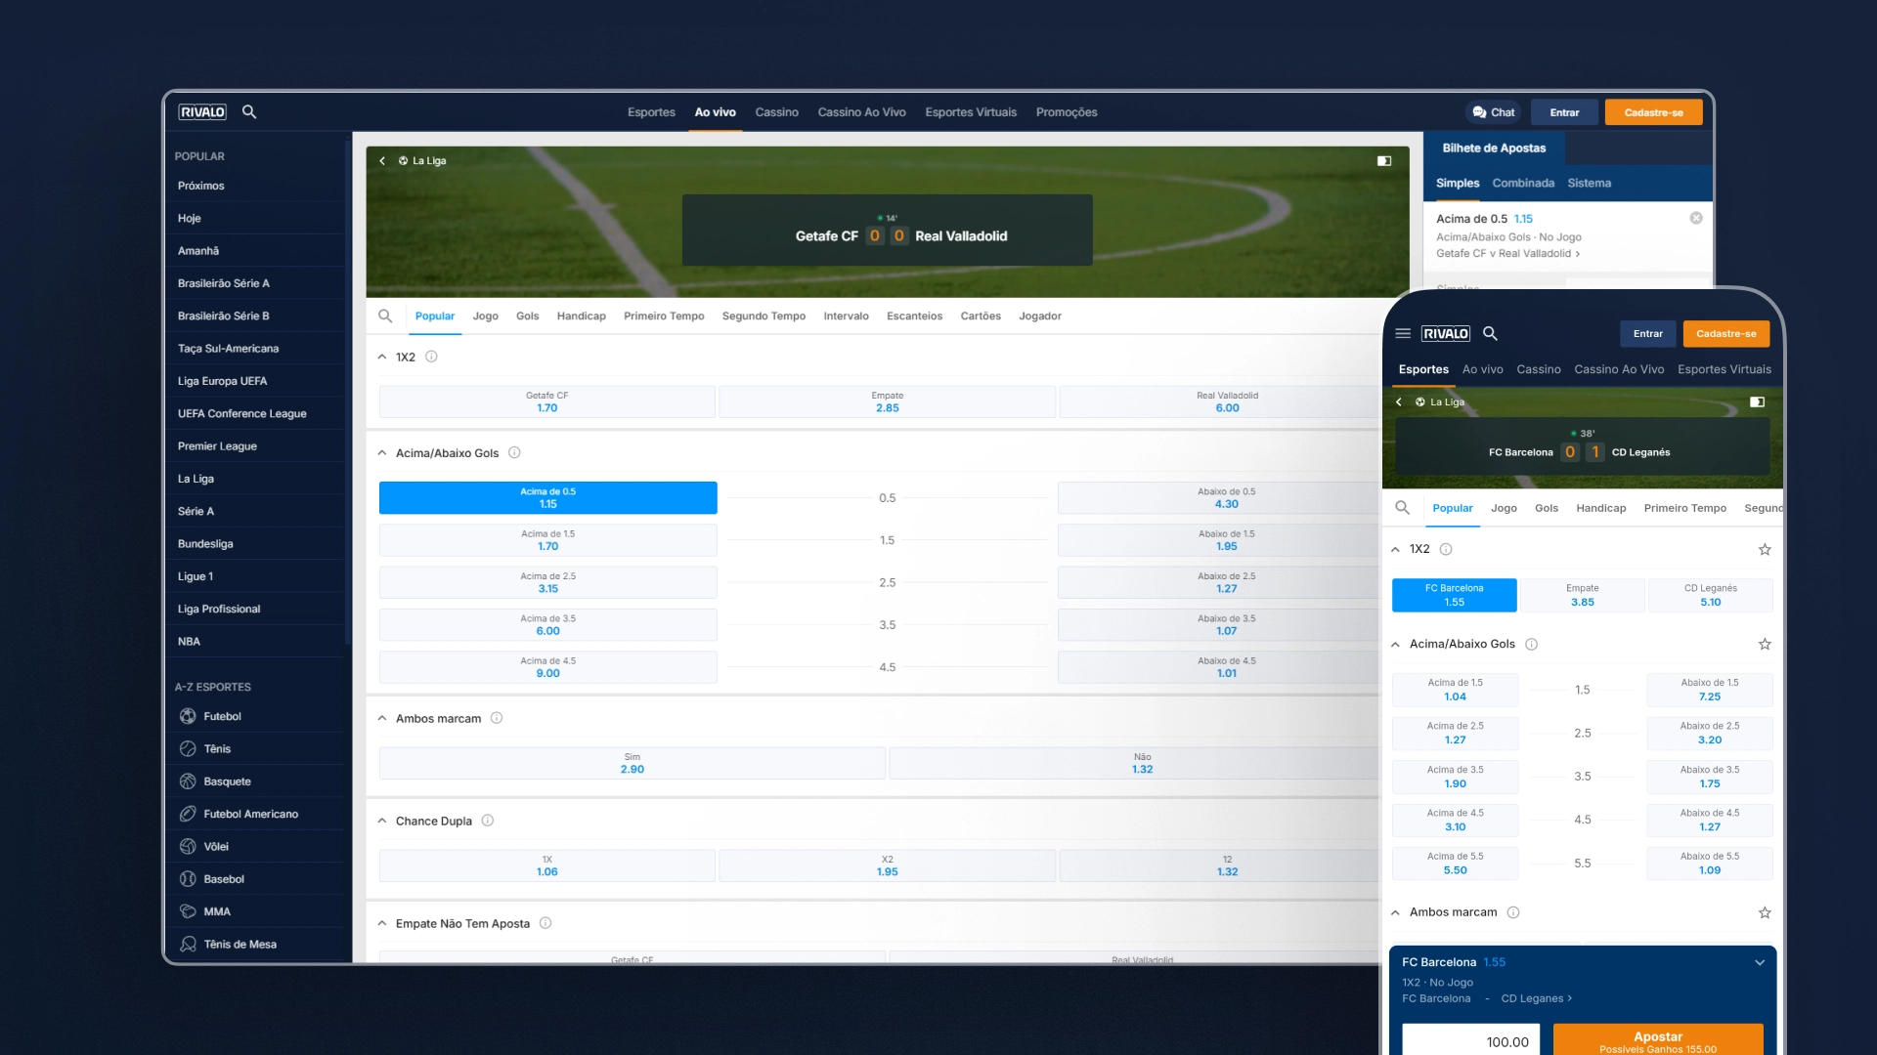
Task: Switch to Combinada tab in bet slip
Action: pos(1523,184)
